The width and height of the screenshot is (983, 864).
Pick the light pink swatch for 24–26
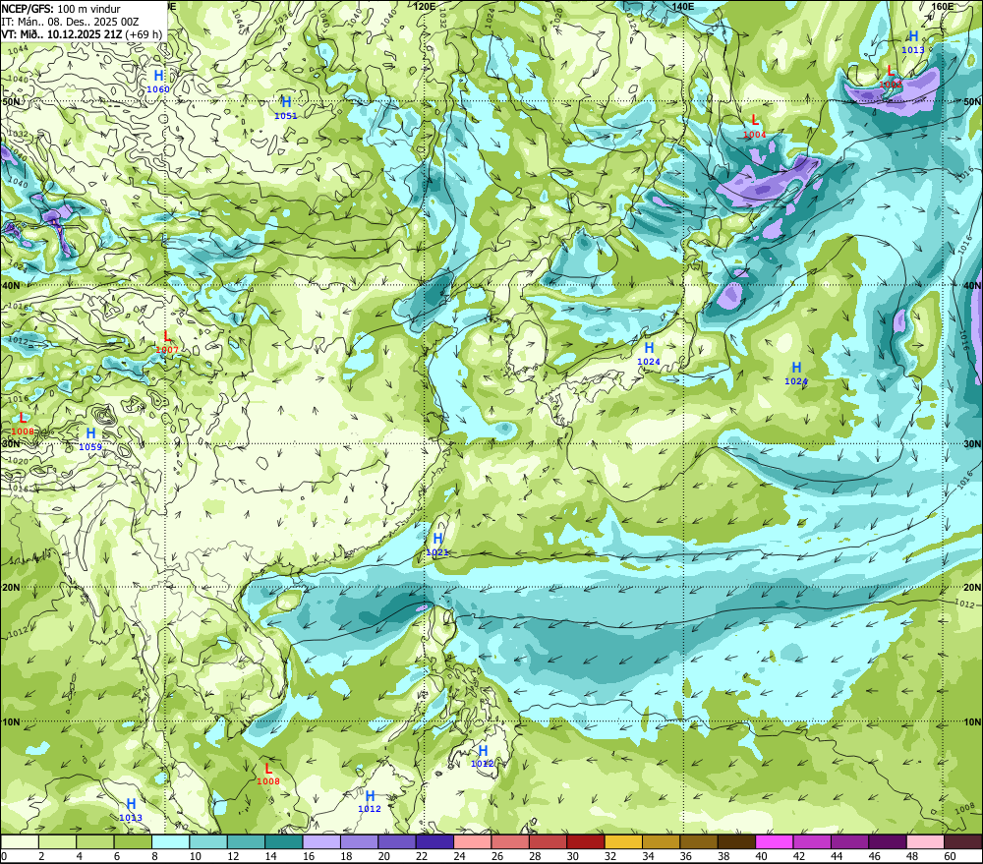tap(473, 841)
